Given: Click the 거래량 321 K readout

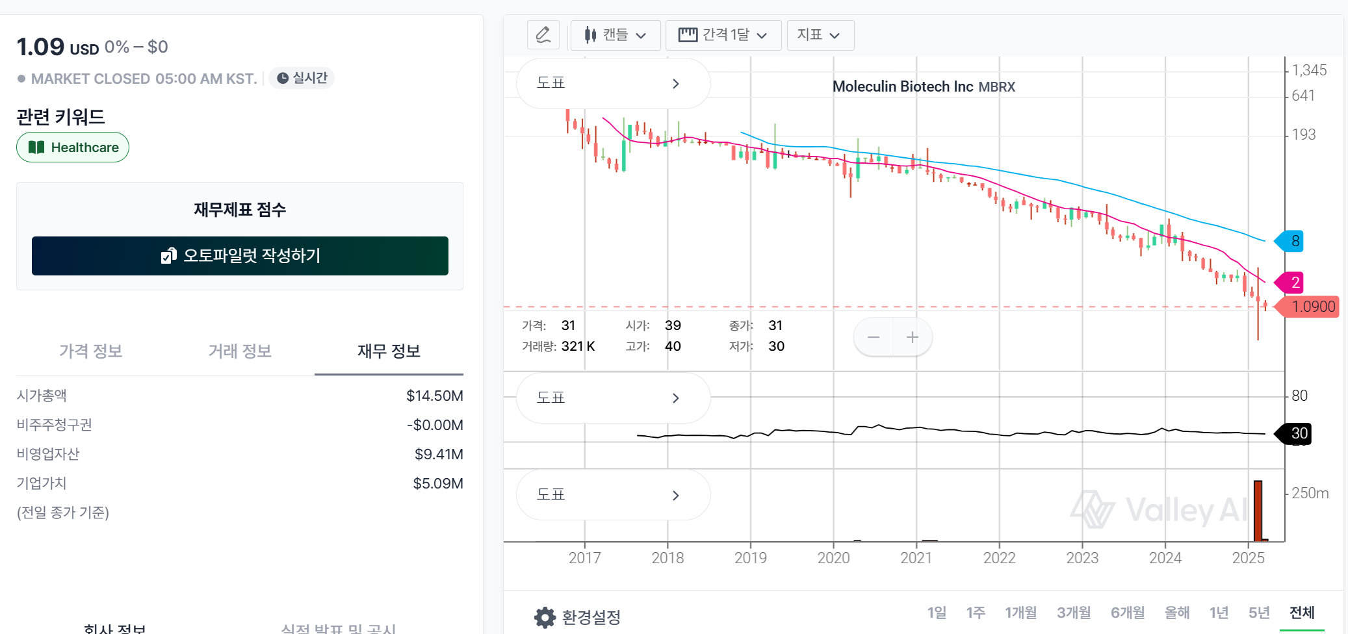Looking at the screenshot, I should [x=558, y=346].
